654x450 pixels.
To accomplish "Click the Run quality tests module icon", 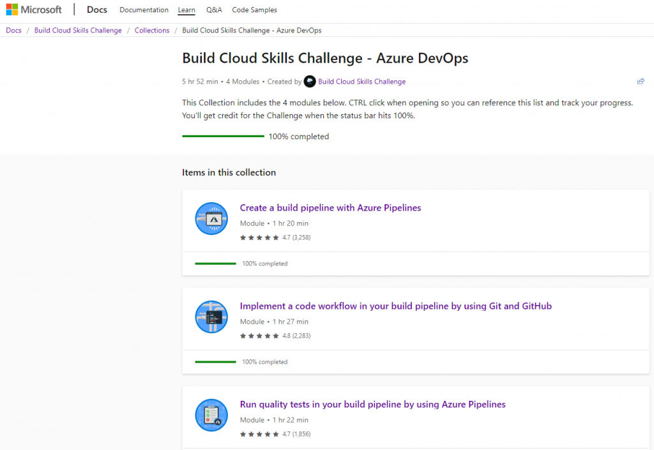I will click(x=211, y=415).
